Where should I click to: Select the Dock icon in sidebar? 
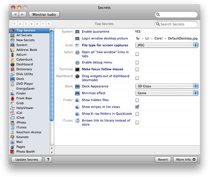(x=12, y=79)
